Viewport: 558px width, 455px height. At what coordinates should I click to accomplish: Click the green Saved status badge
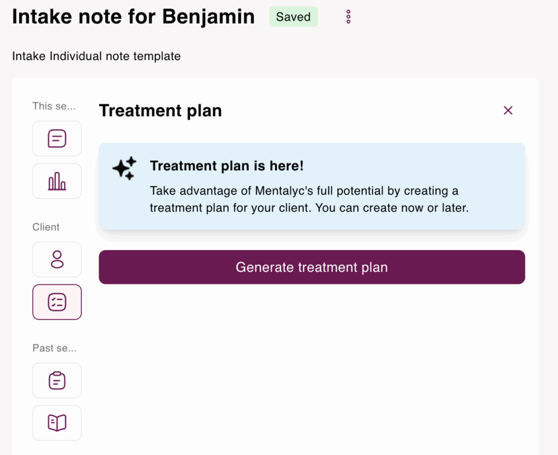[x=293, y=17]
